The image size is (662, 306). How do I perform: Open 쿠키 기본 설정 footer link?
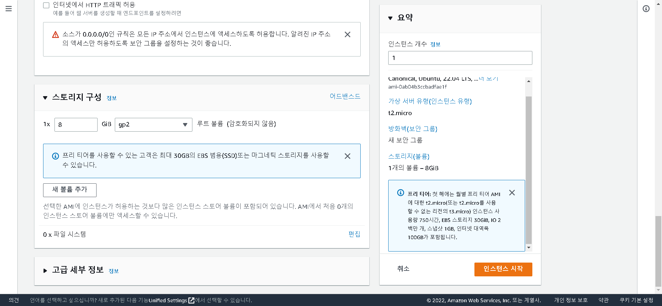click(636, 300)
